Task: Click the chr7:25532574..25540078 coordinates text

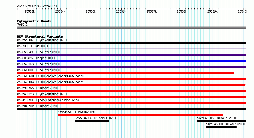Action: click(x=37, y=6)
